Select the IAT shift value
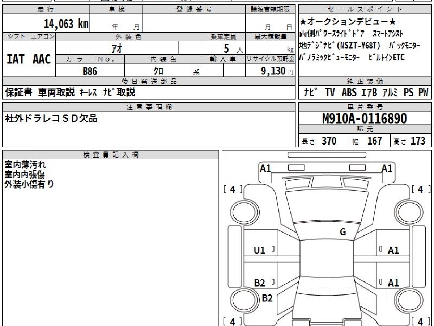The width and height of the screenshot is (434, 326). (x=16, y=59)
